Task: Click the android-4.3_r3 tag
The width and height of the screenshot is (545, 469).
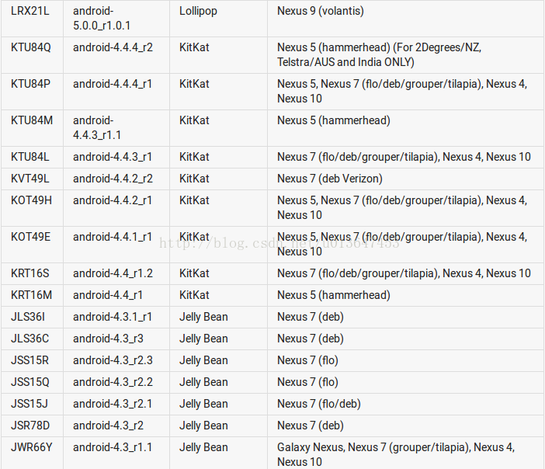Action: (x=108, y=339)
